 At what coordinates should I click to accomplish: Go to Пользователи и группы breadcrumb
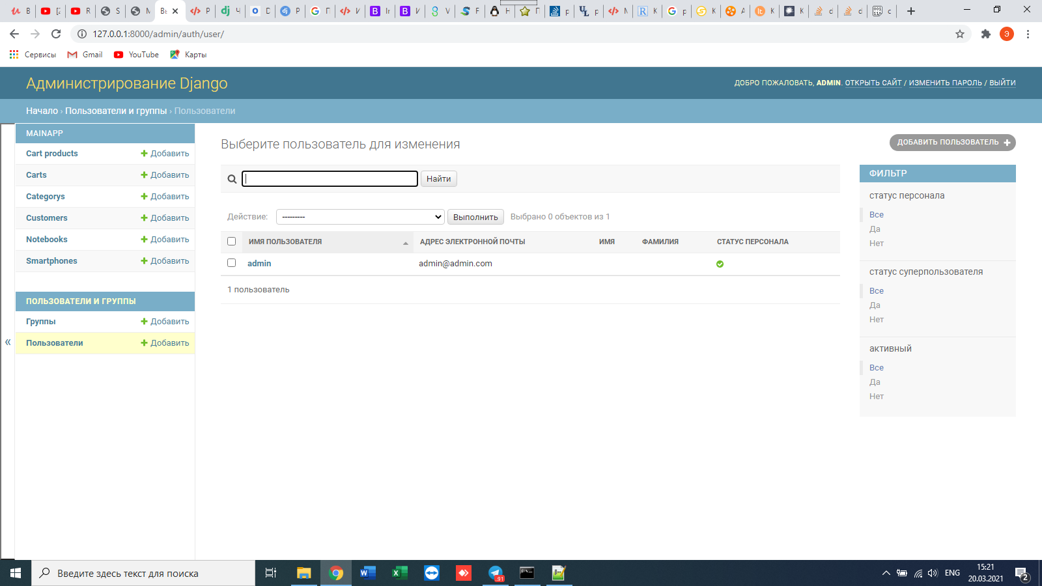coord(116,111)
